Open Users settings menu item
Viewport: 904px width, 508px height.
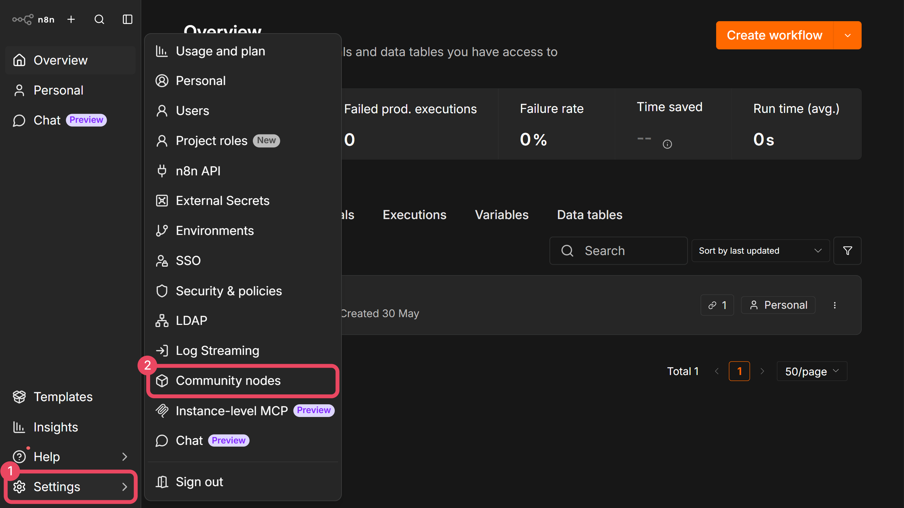click(x=243, y=111)
